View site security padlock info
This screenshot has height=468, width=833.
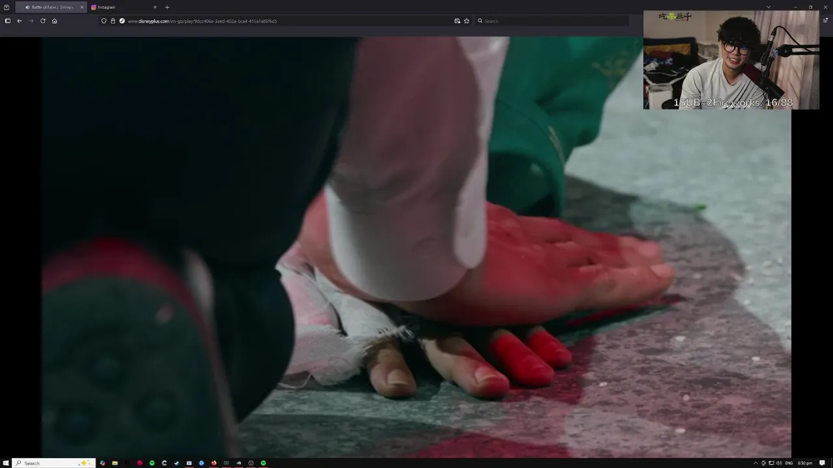(113, 21)
